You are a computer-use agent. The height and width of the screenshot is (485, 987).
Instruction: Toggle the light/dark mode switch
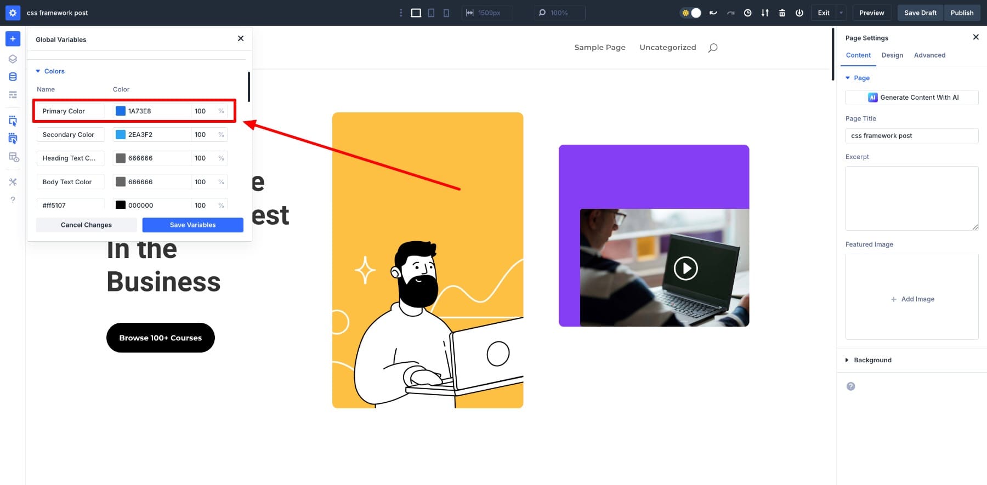691,13
